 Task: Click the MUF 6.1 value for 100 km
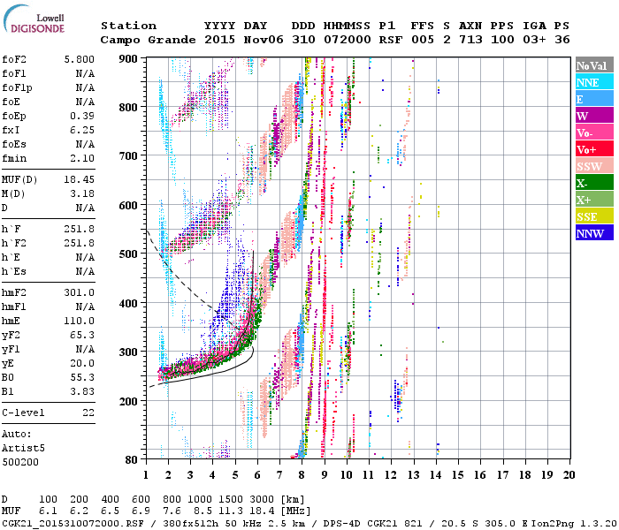48,511
